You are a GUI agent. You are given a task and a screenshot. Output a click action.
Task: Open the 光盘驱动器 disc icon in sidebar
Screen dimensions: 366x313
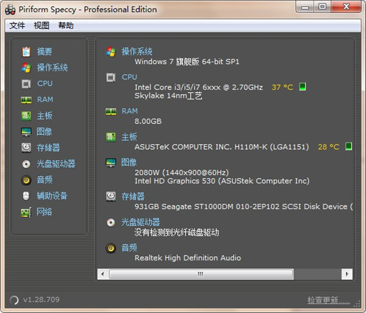click(26, 164)
